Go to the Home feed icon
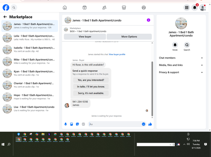211x157 pixels. click(65, 8)
